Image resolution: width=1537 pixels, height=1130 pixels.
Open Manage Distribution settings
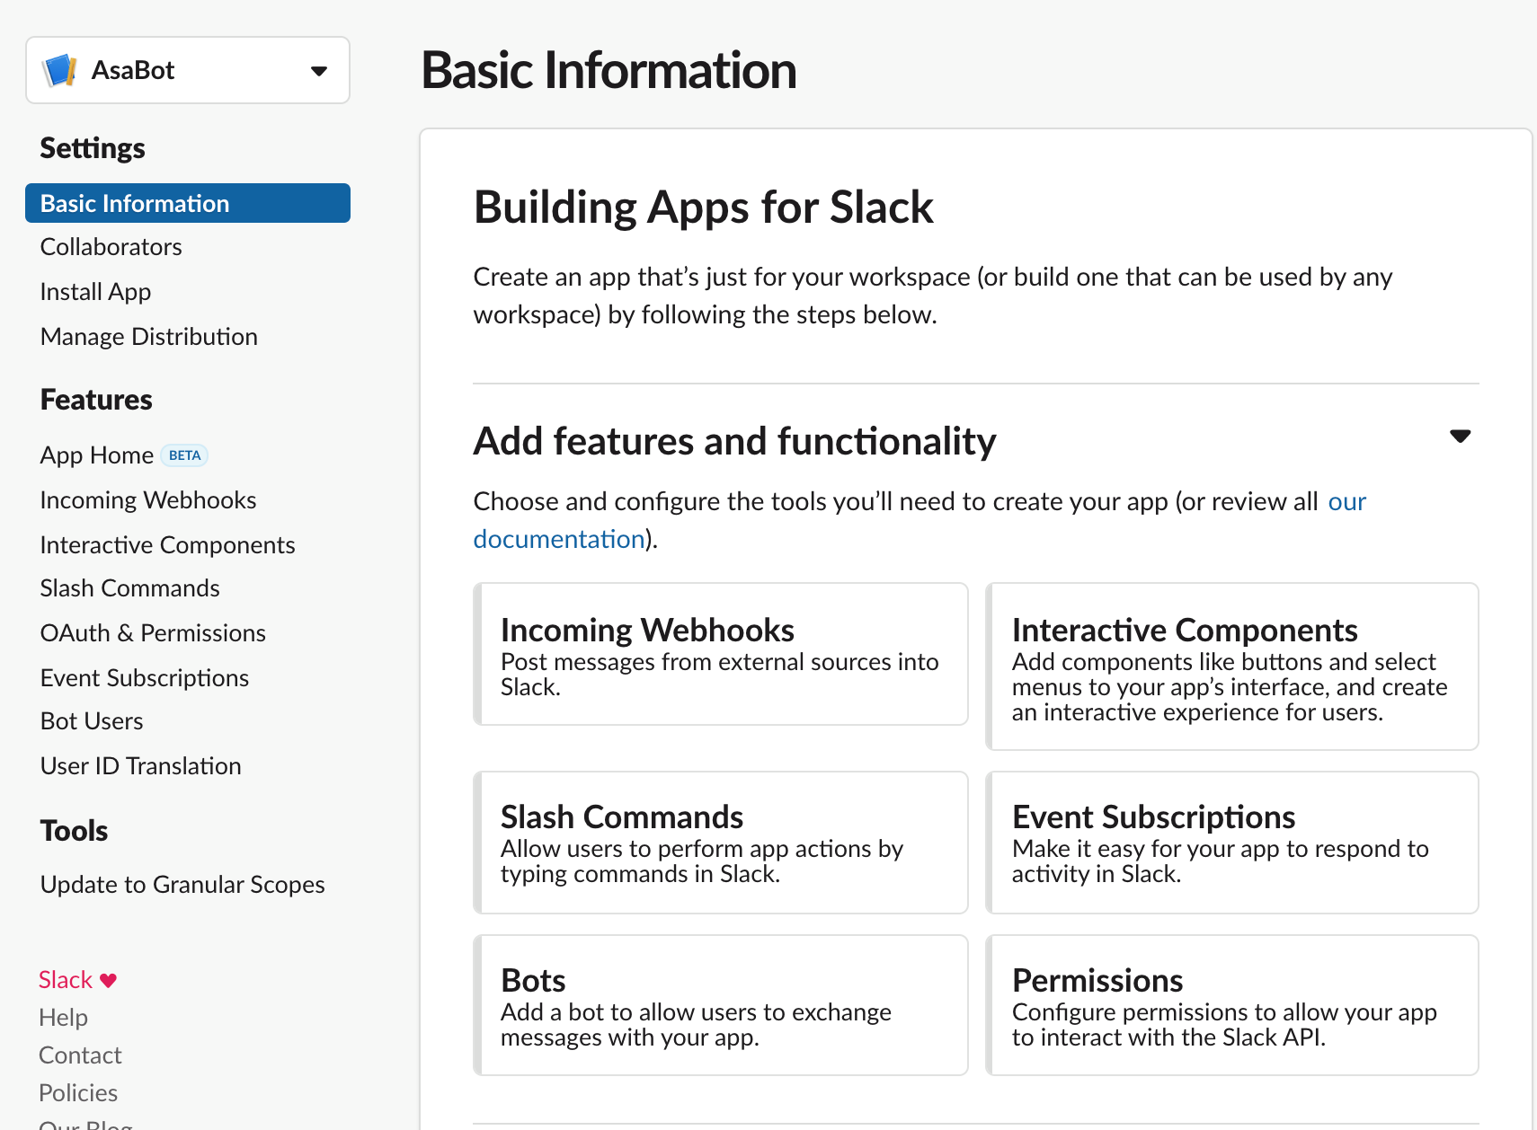149,337
